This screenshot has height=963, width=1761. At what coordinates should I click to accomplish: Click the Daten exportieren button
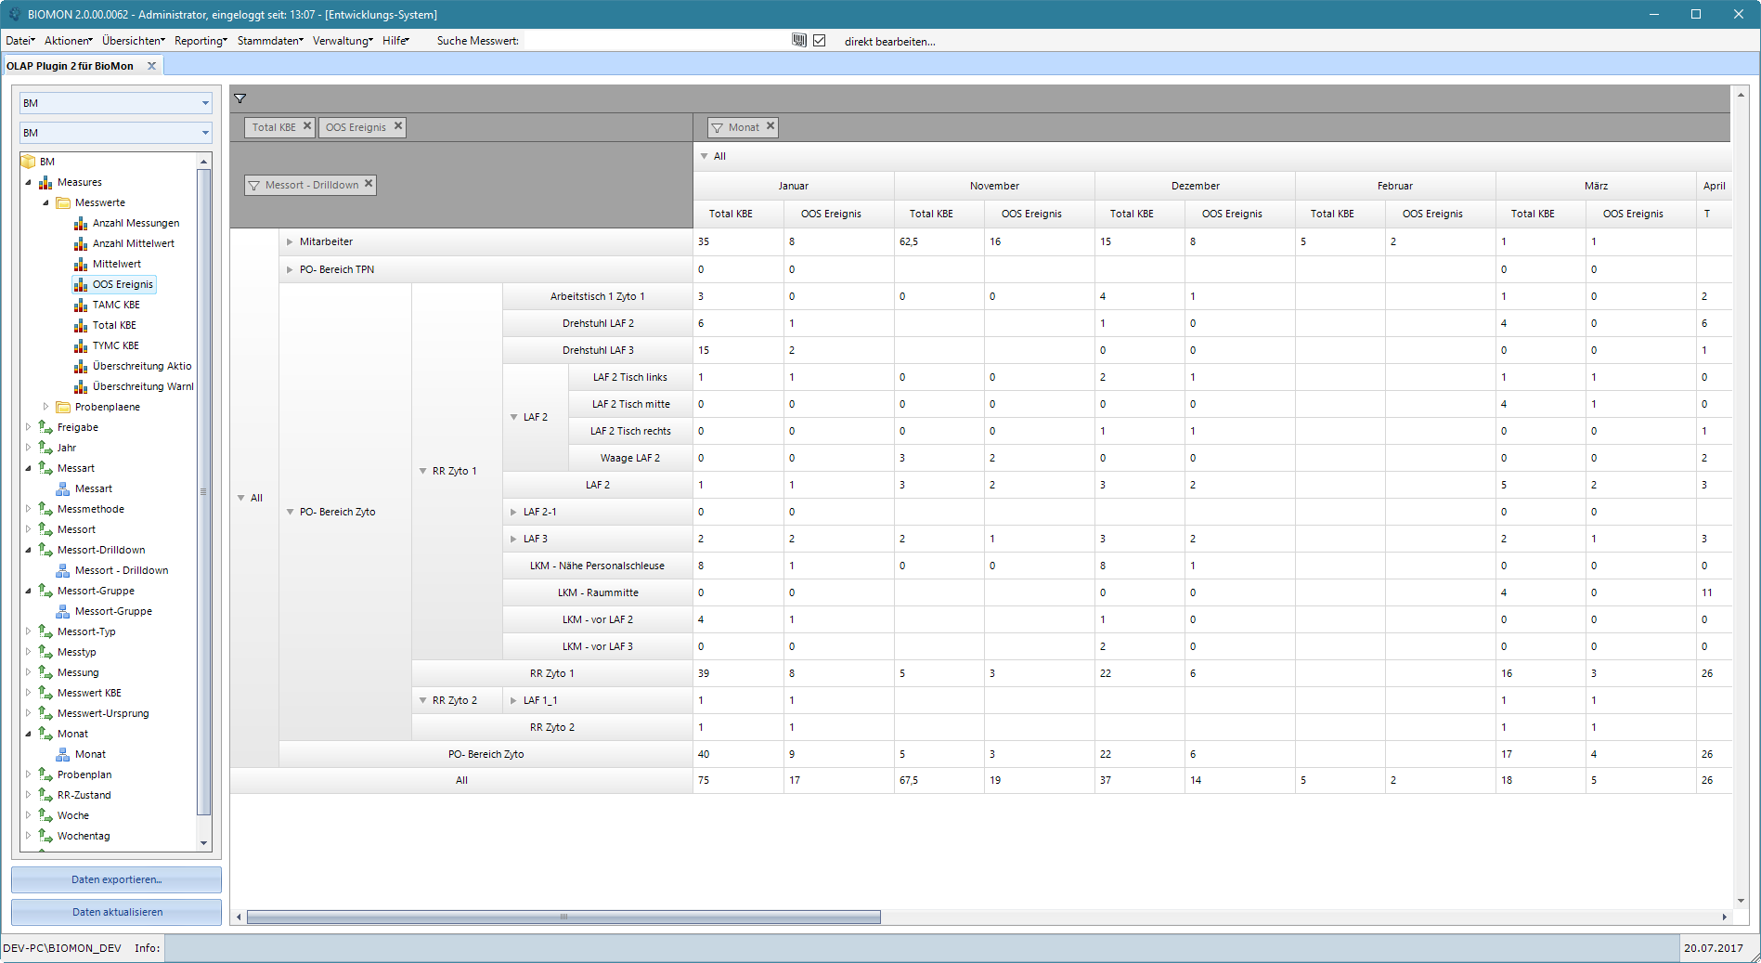(x=116, y=879)
